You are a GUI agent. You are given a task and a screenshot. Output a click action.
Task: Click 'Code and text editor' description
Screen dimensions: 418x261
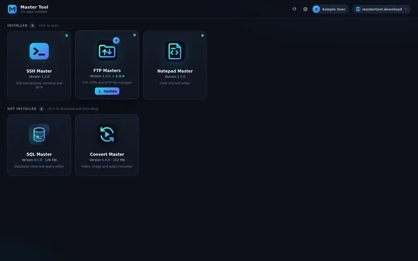(x=175, y=83)
